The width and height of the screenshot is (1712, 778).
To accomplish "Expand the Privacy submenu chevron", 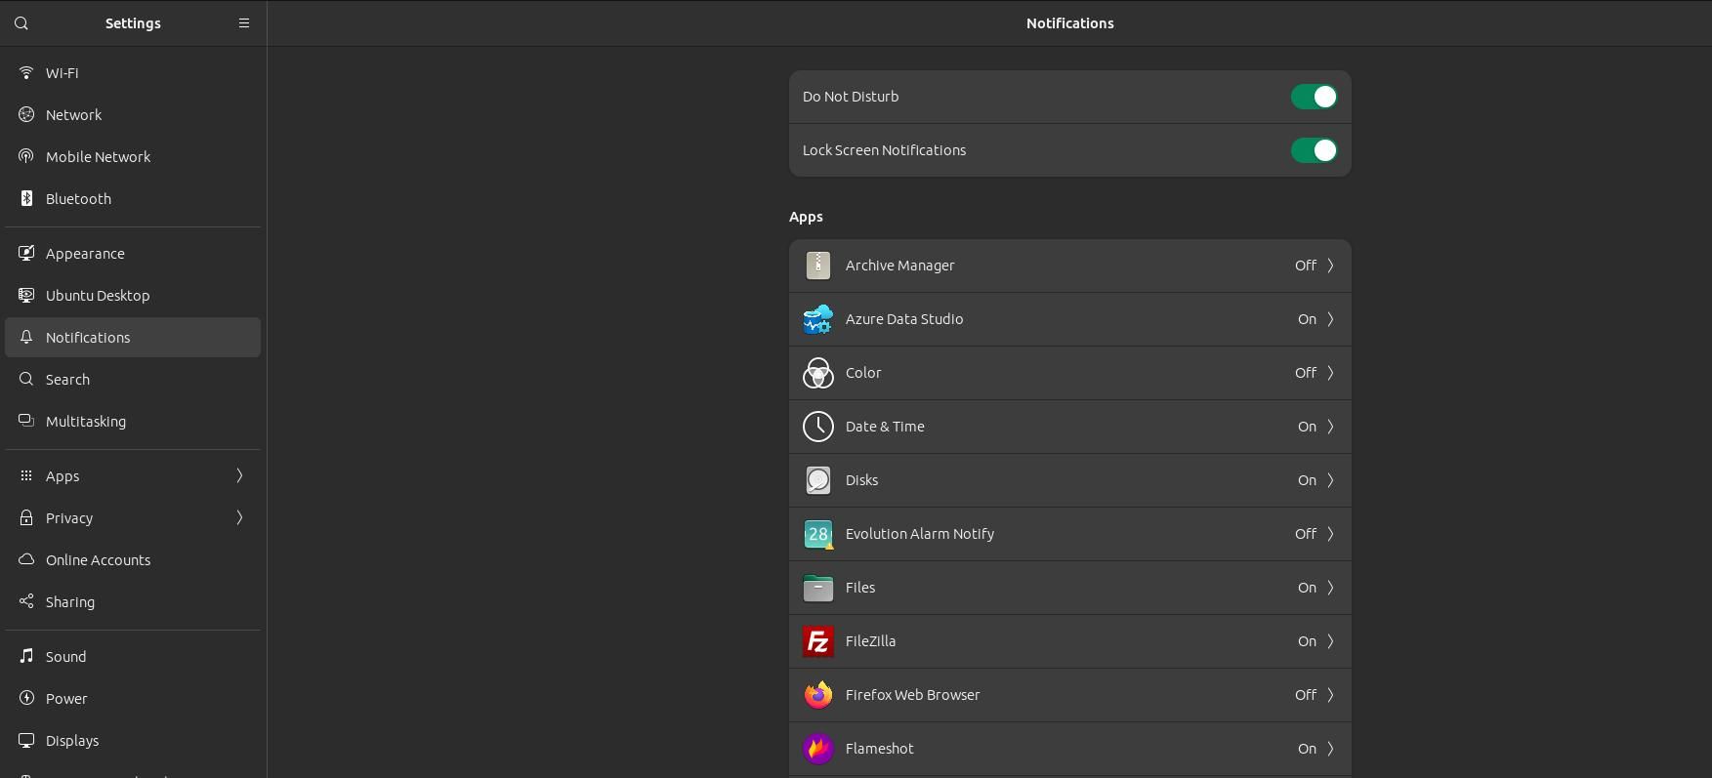I will coord(239,518).
